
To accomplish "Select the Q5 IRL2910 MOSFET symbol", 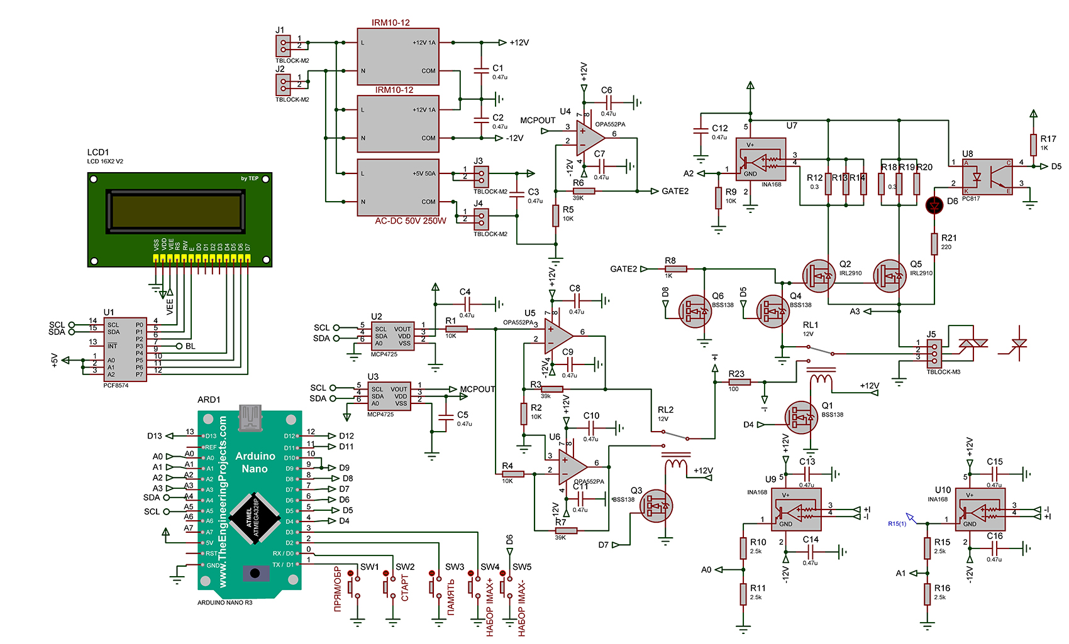I will point(890,276).
